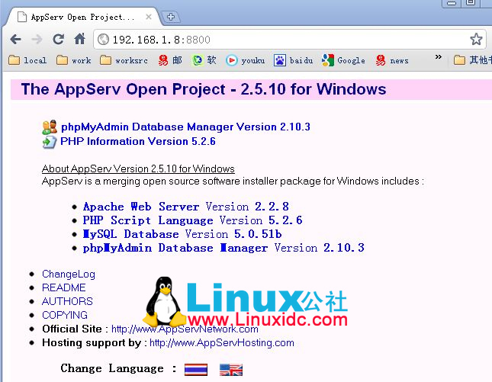Visit the AppServNetwork.com official site link

(x=185, y=329)
